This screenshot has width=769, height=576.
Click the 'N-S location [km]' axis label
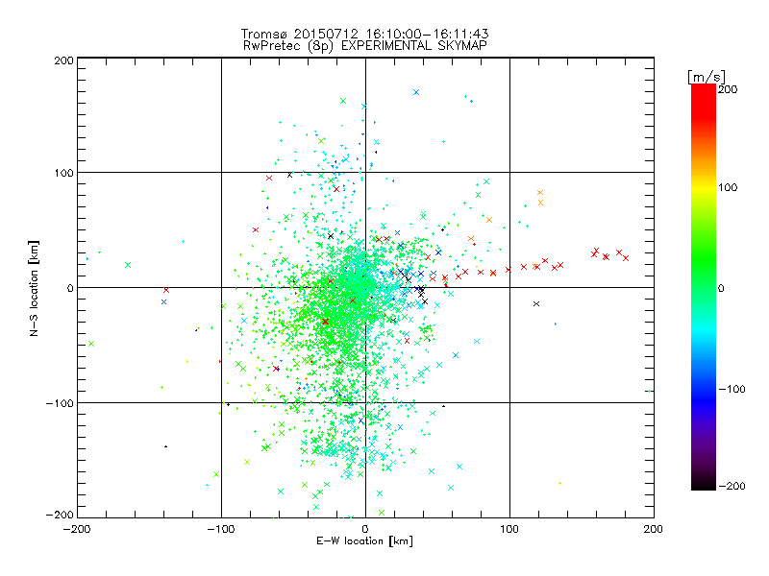tap(34, 288)
